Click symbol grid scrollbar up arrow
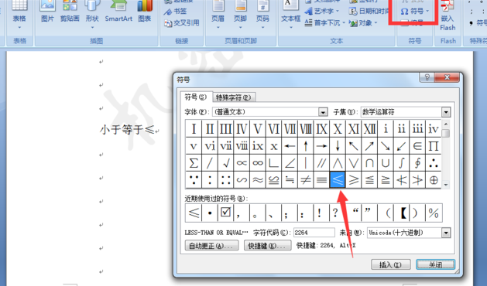The width and height of the screenshot is (487, 286). [x=446, y=124]
